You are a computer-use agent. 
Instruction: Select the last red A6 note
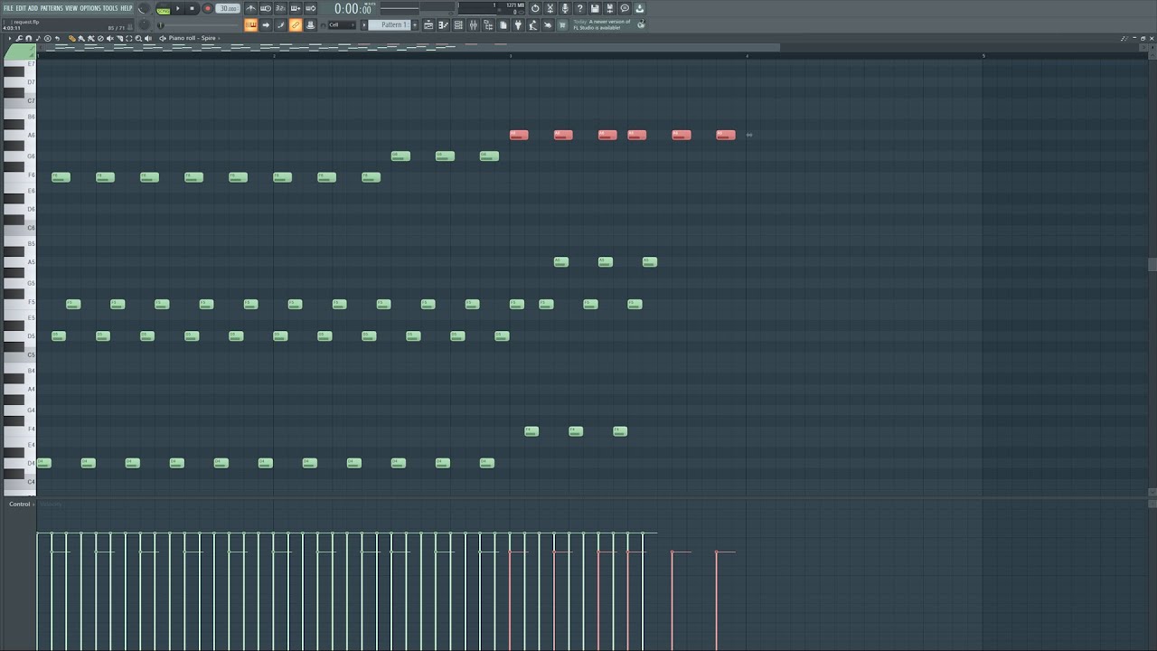point(726,135)
